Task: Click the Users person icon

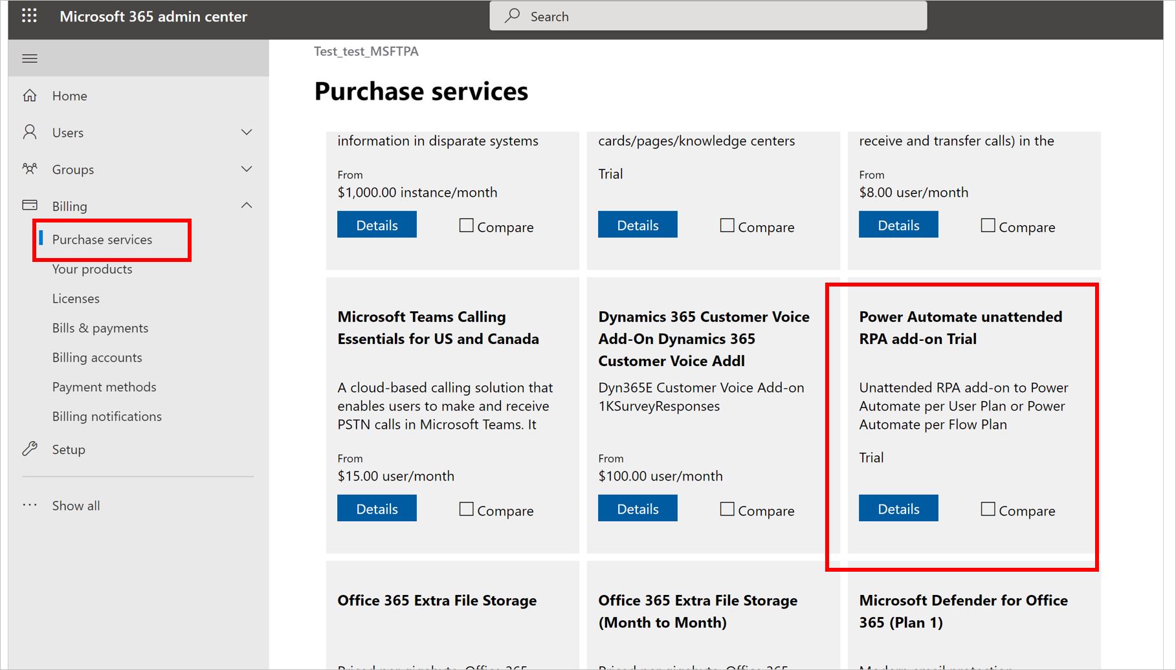Action: click(30, 132)
